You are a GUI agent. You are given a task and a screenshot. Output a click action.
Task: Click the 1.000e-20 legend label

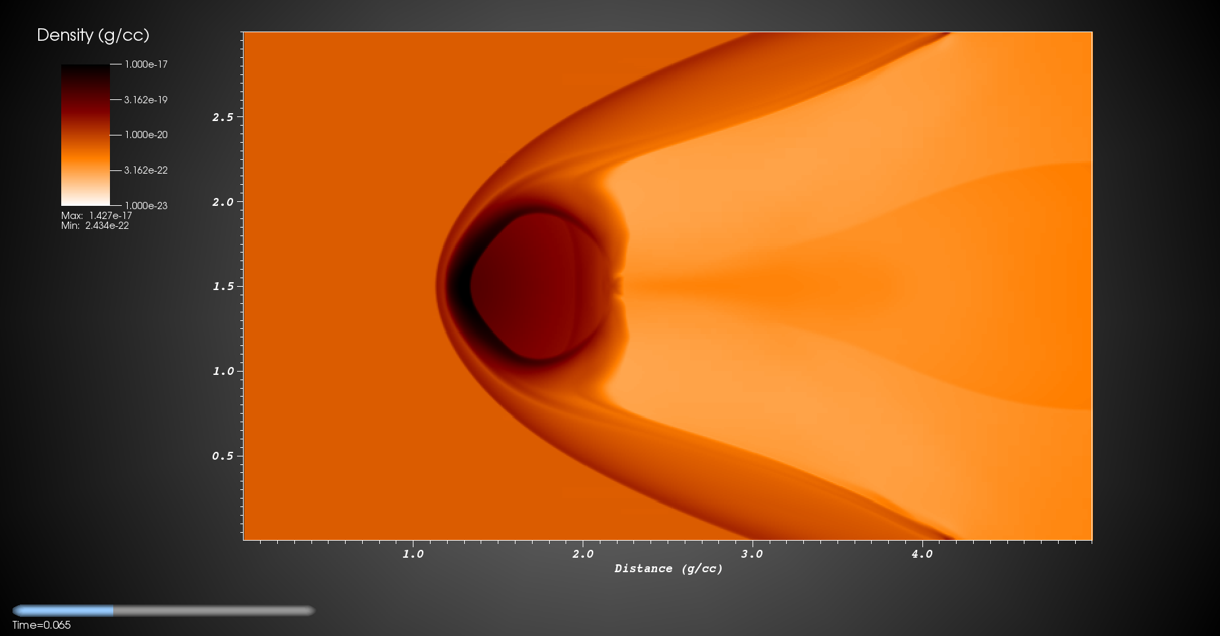[x=146, y=135]
